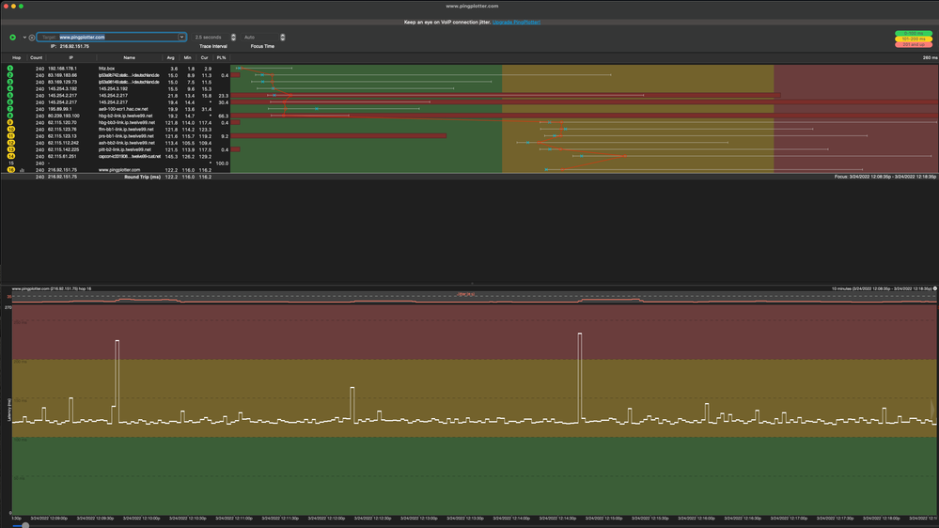The width and height of the screenshot is (939, 528).
Task: Select the hop 1 green circle icon
Action: pyautogui.click(x=10, y=69)
